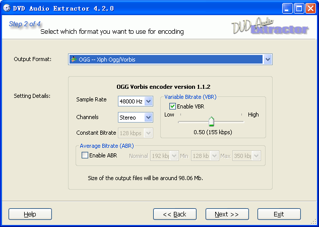Click the 'Setting Details:' label
Screen dimensions: 319x227
coord(32,96)
